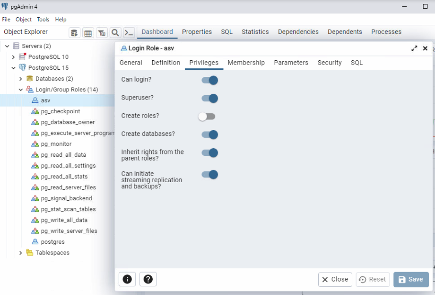Maximize the Login Role dialog with expand icon
Image resolution: width=435 pixels, height=295 pixels.
pos(414,48)
